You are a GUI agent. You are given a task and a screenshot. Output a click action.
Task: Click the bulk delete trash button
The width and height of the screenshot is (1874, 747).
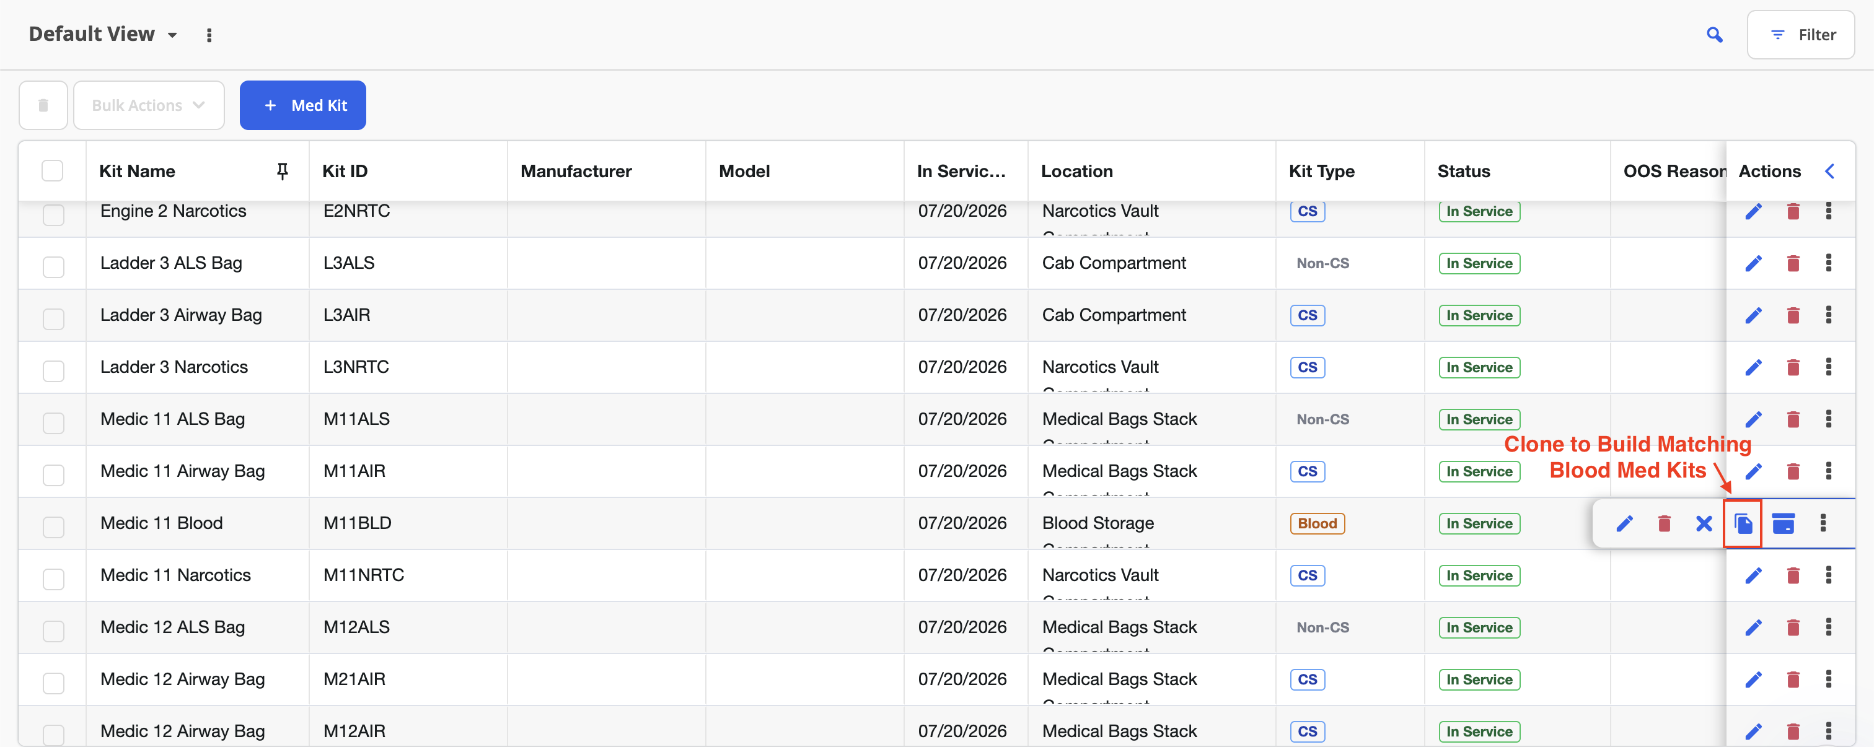pyautogui.click(x=43, y=105)
